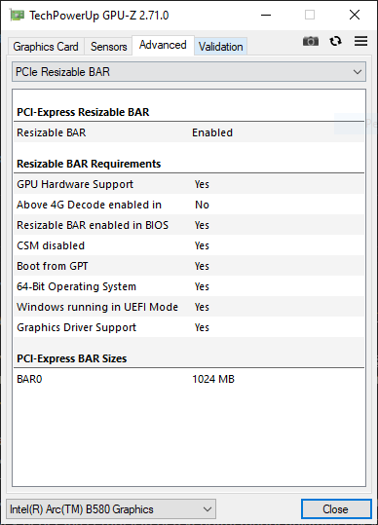The height and width of the screenshot is (525, 378).
Task: Open the Intel Arc B580 Graphics selector
Action: pyautogui.click(x=111, y=509)
